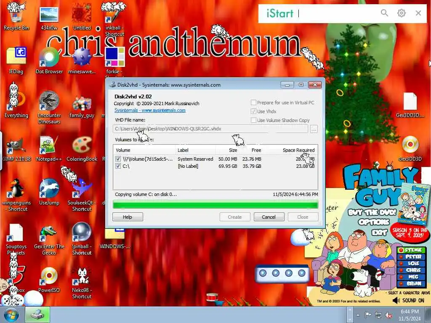
Task: Sort by the Label column header
Action: click(x=196, y=150)
